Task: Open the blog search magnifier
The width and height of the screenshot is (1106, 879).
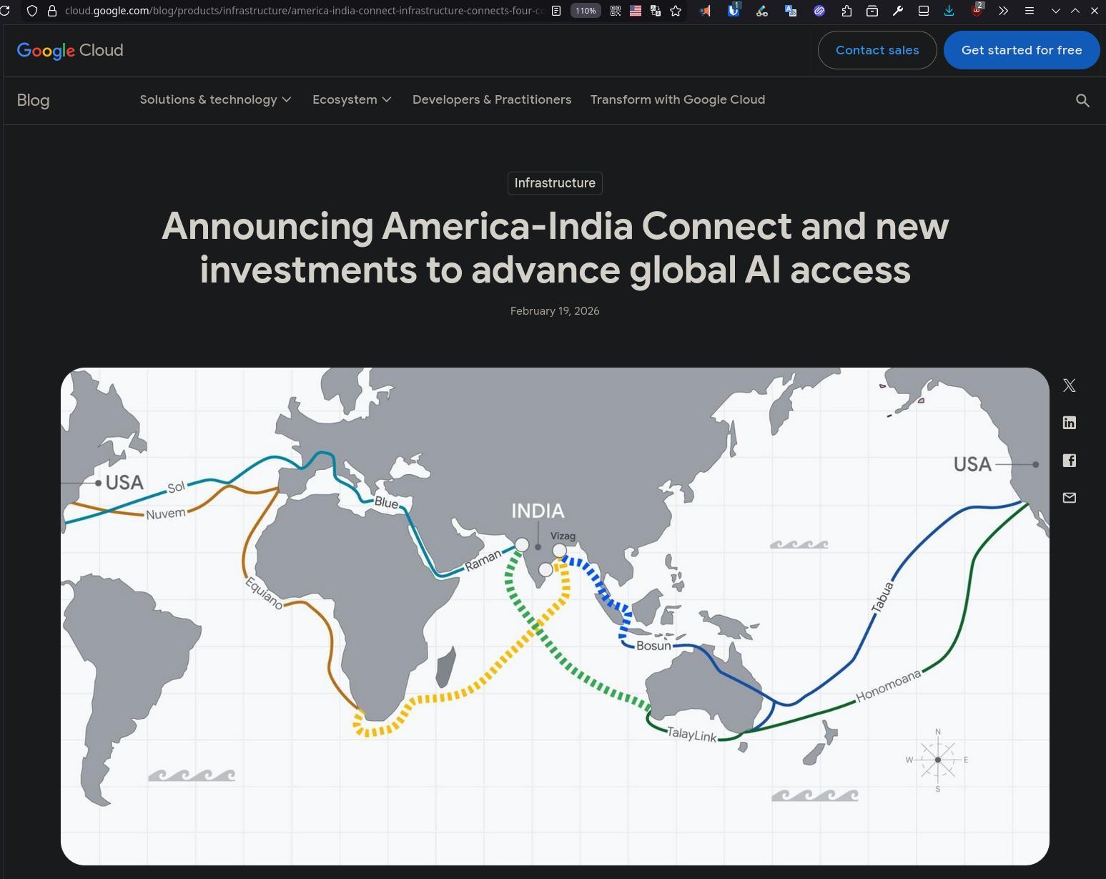Action: click(1082, 101)
